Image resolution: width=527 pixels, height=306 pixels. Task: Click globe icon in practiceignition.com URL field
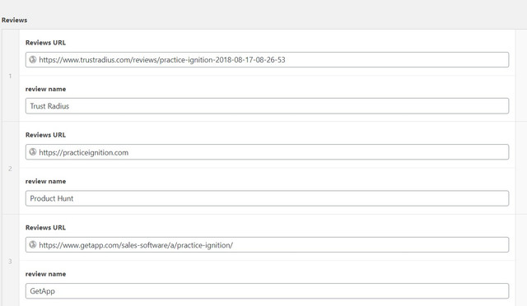[33, 152]
